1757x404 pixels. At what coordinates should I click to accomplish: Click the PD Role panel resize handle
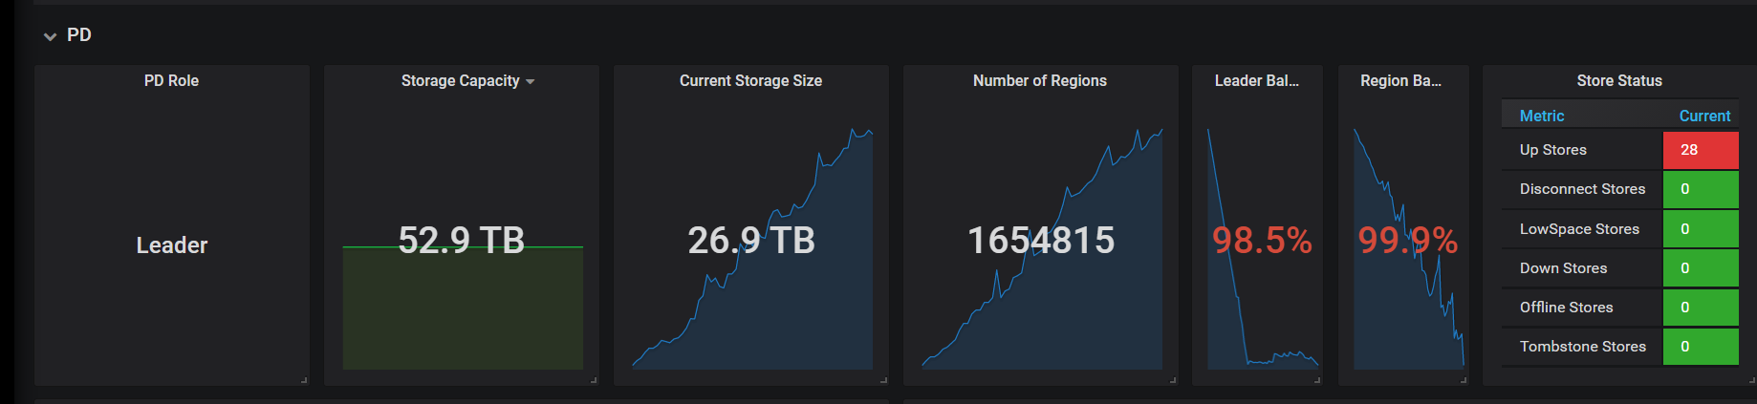[x=304, y=380]
